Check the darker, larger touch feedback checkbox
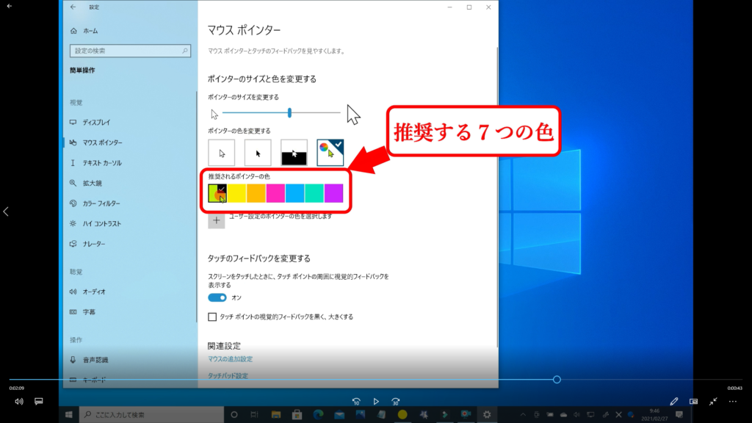 click(x=213, y=317)
